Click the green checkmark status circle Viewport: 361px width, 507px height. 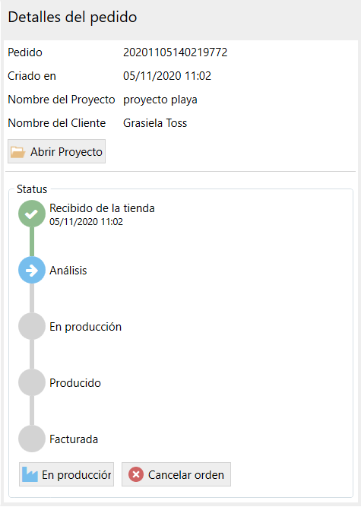point(32,214)
